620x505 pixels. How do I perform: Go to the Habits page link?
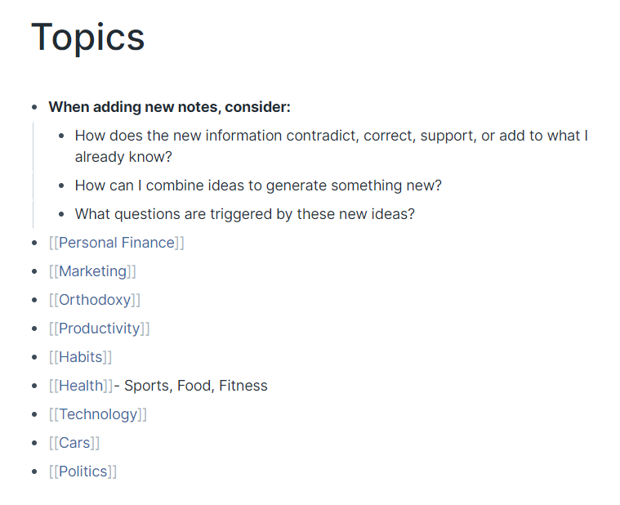click(x=81, y=357)
